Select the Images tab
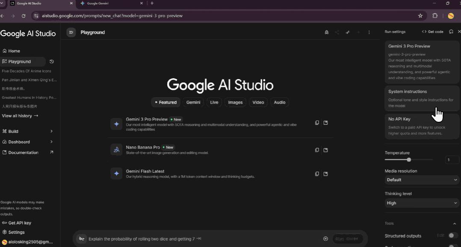Screen dimensions: 461x247 point(235,102)
